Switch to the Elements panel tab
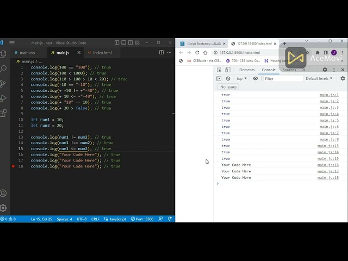 [247, 70]
